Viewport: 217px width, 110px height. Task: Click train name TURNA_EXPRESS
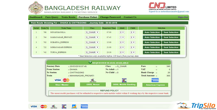click(58, 52)
